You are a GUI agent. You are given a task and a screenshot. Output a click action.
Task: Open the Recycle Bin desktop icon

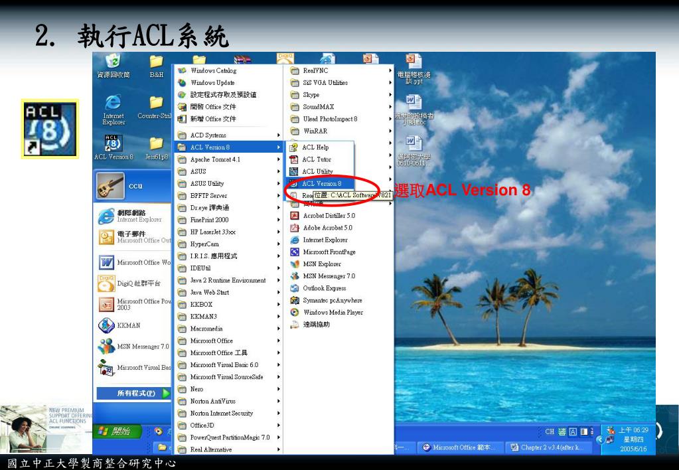(x=113, y=65)
